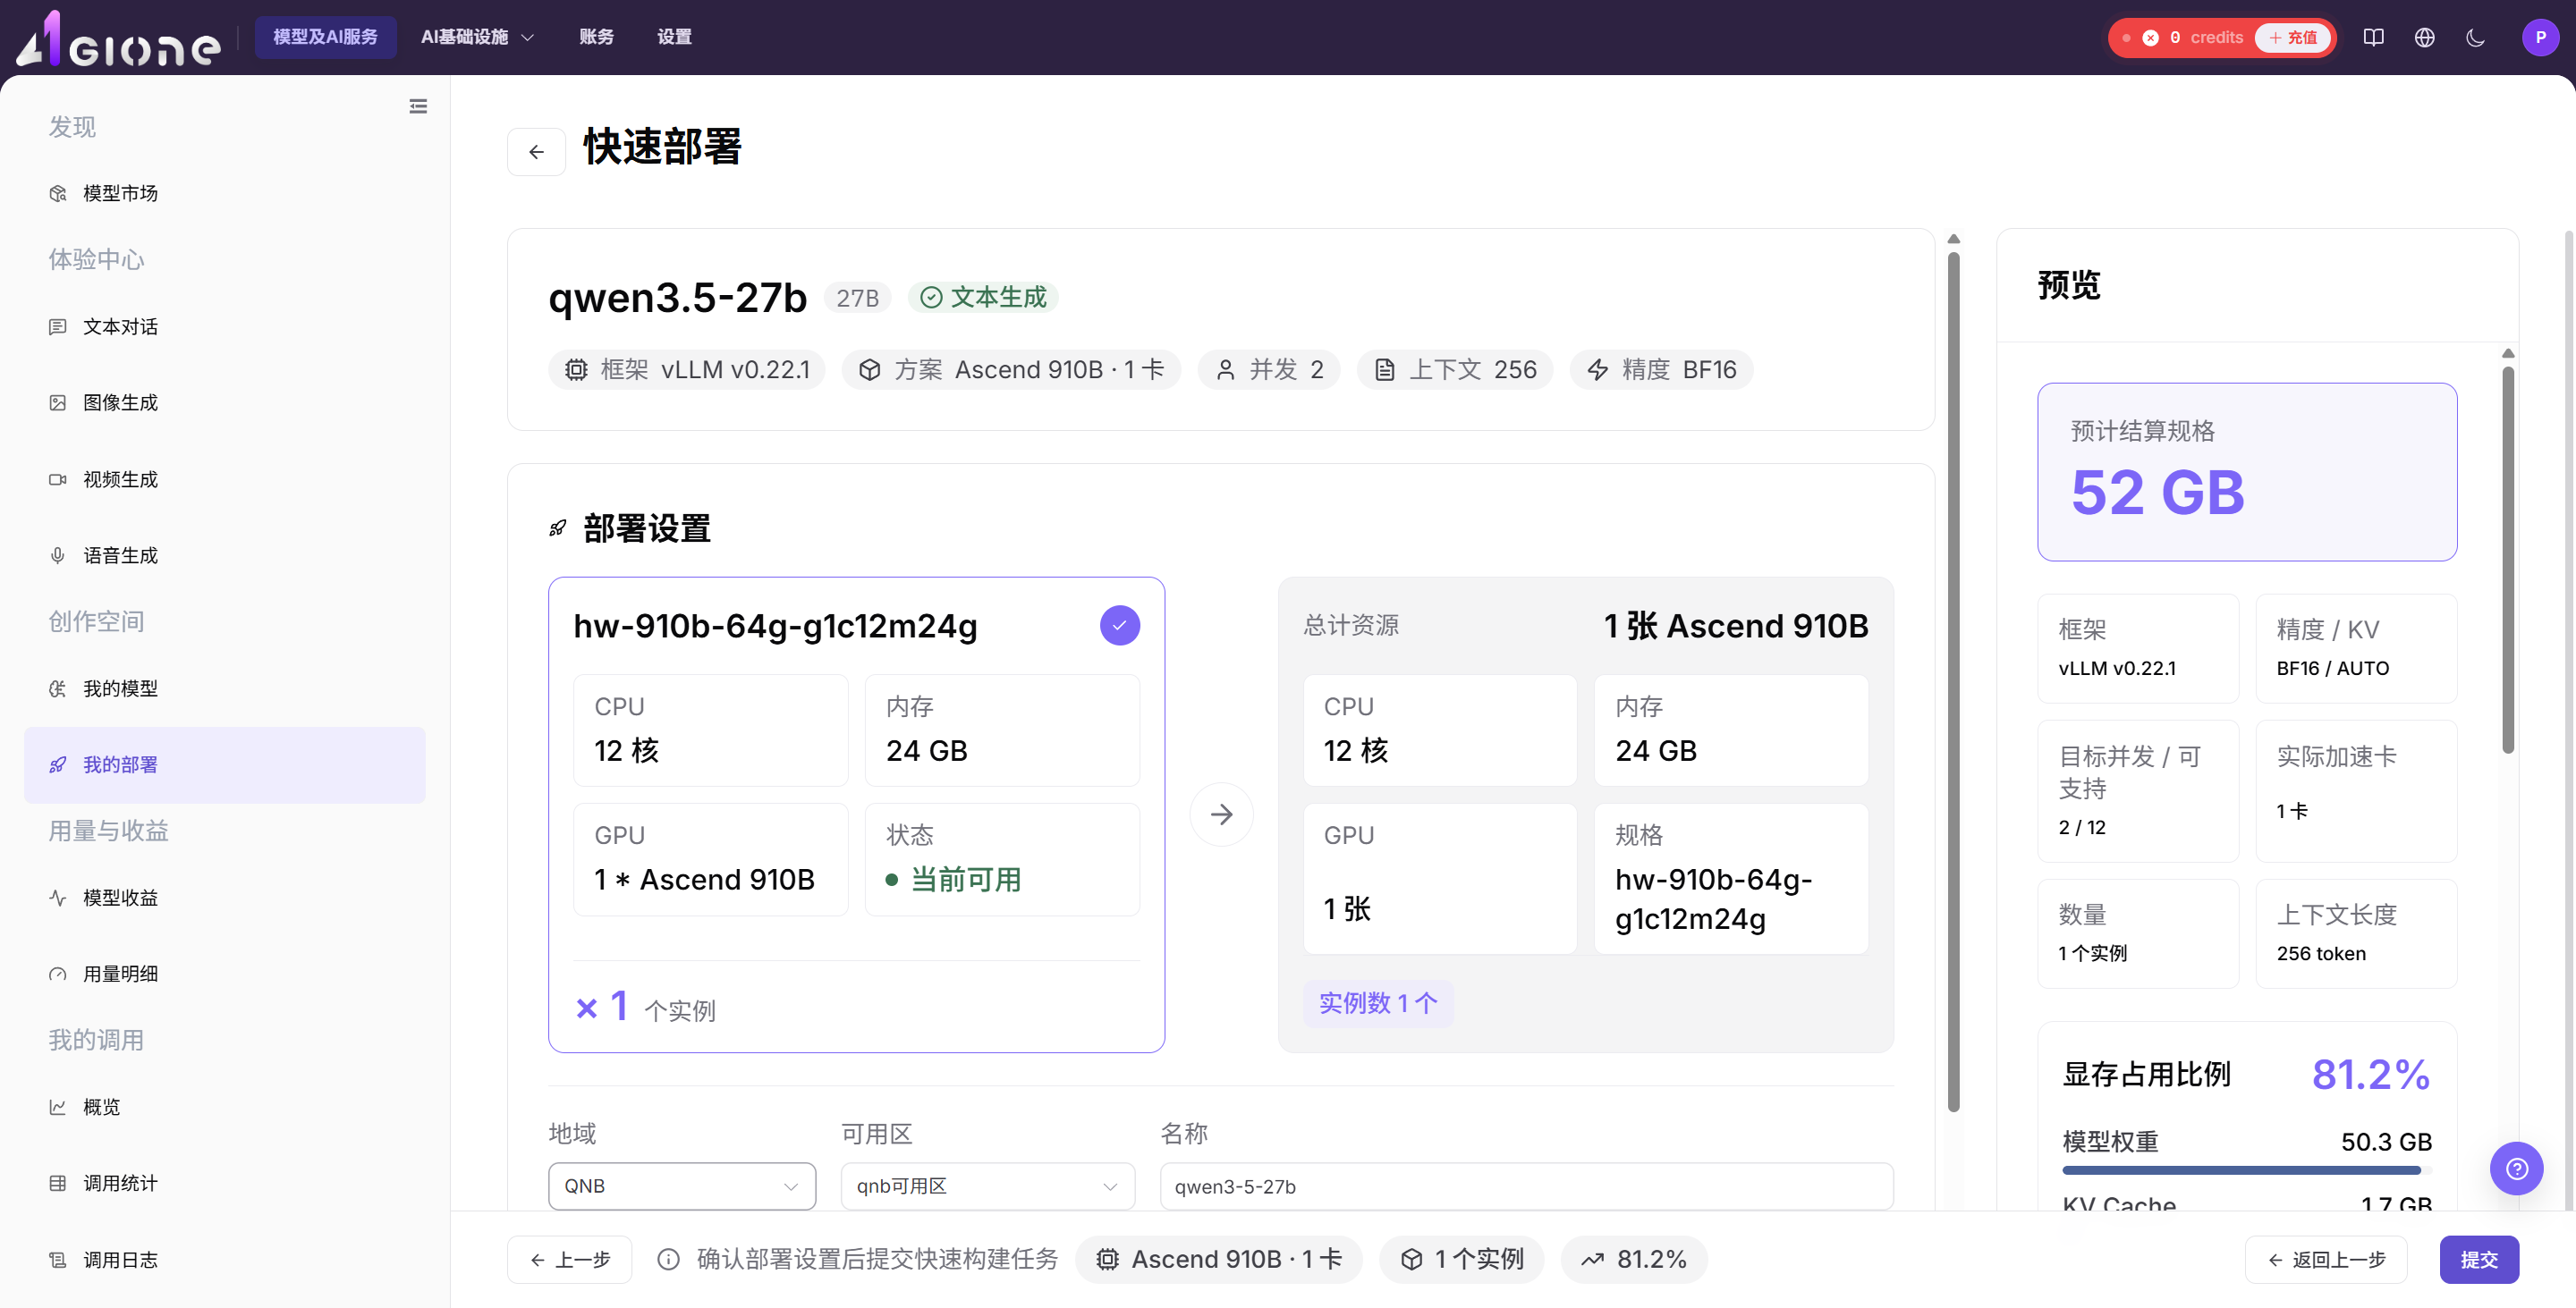Screen dimensions: 2576x1308
Task: Click the back arrow beside 快速部署
Action: [536, 151]
